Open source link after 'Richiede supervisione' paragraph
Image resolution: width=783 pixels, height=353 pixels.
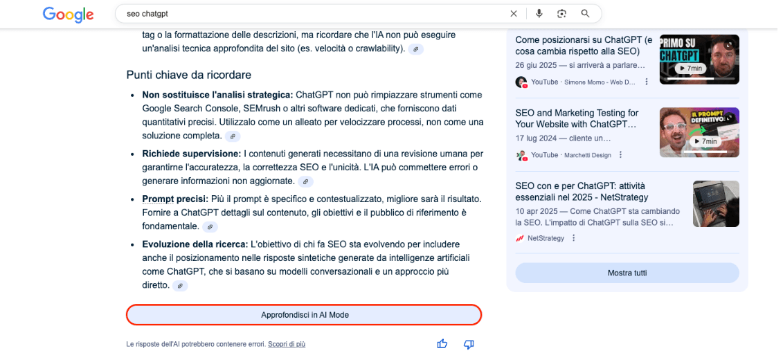click(305, 181)
